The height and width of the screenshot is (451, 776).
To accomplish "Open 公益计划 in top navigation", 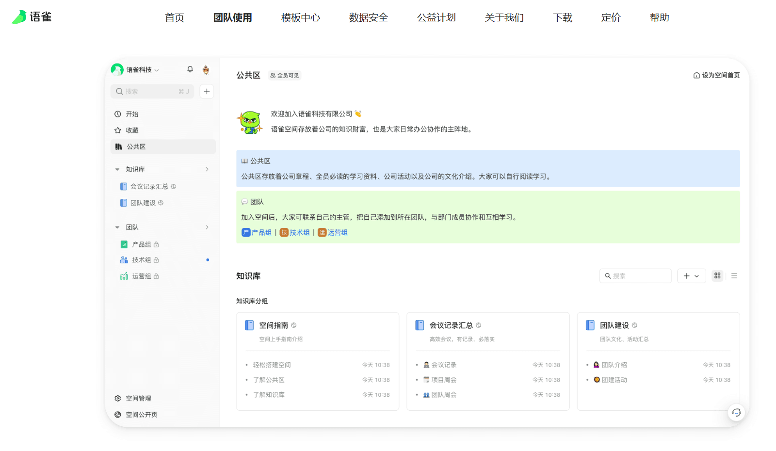I will [436, 17].
